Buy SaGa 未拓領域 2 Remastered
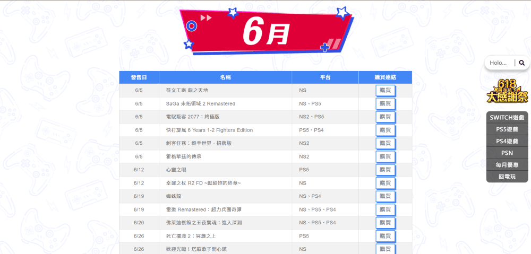The image size is (531, 254). [385, 103]
